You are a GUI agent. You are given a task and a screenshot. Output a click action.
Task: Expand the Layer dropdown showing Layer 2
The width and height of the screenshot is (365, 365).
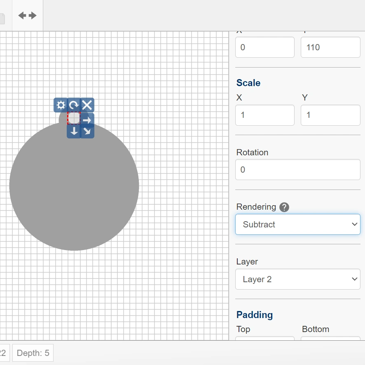[x=297, y=279]
